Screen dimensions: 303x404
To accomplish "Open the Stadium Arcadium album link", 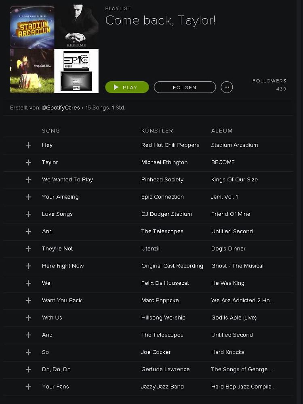I will pyautogui.click(x=234, y=145).
